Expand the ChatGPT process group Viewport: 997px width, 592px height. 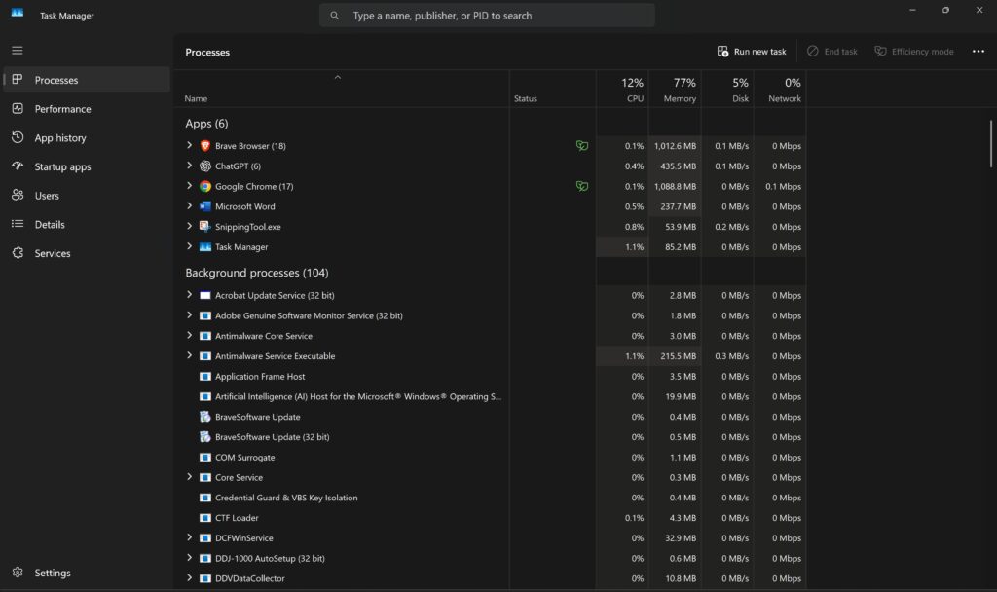point(189,166)
